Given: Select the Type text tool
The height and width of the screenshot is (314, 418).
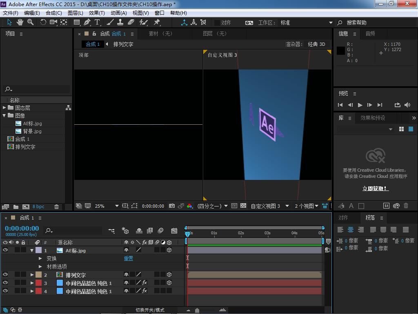Looking at the screenshot, I should pos(97,22).
